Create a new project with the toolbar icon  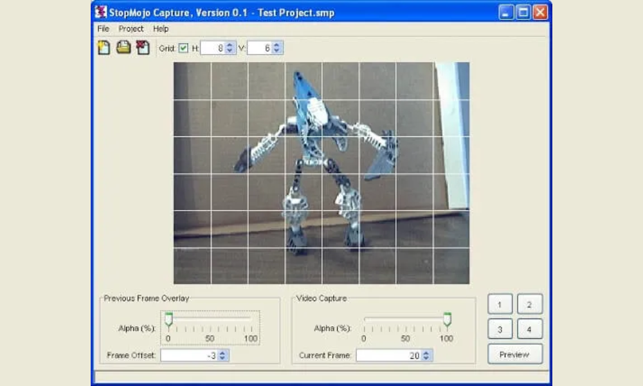104,48
